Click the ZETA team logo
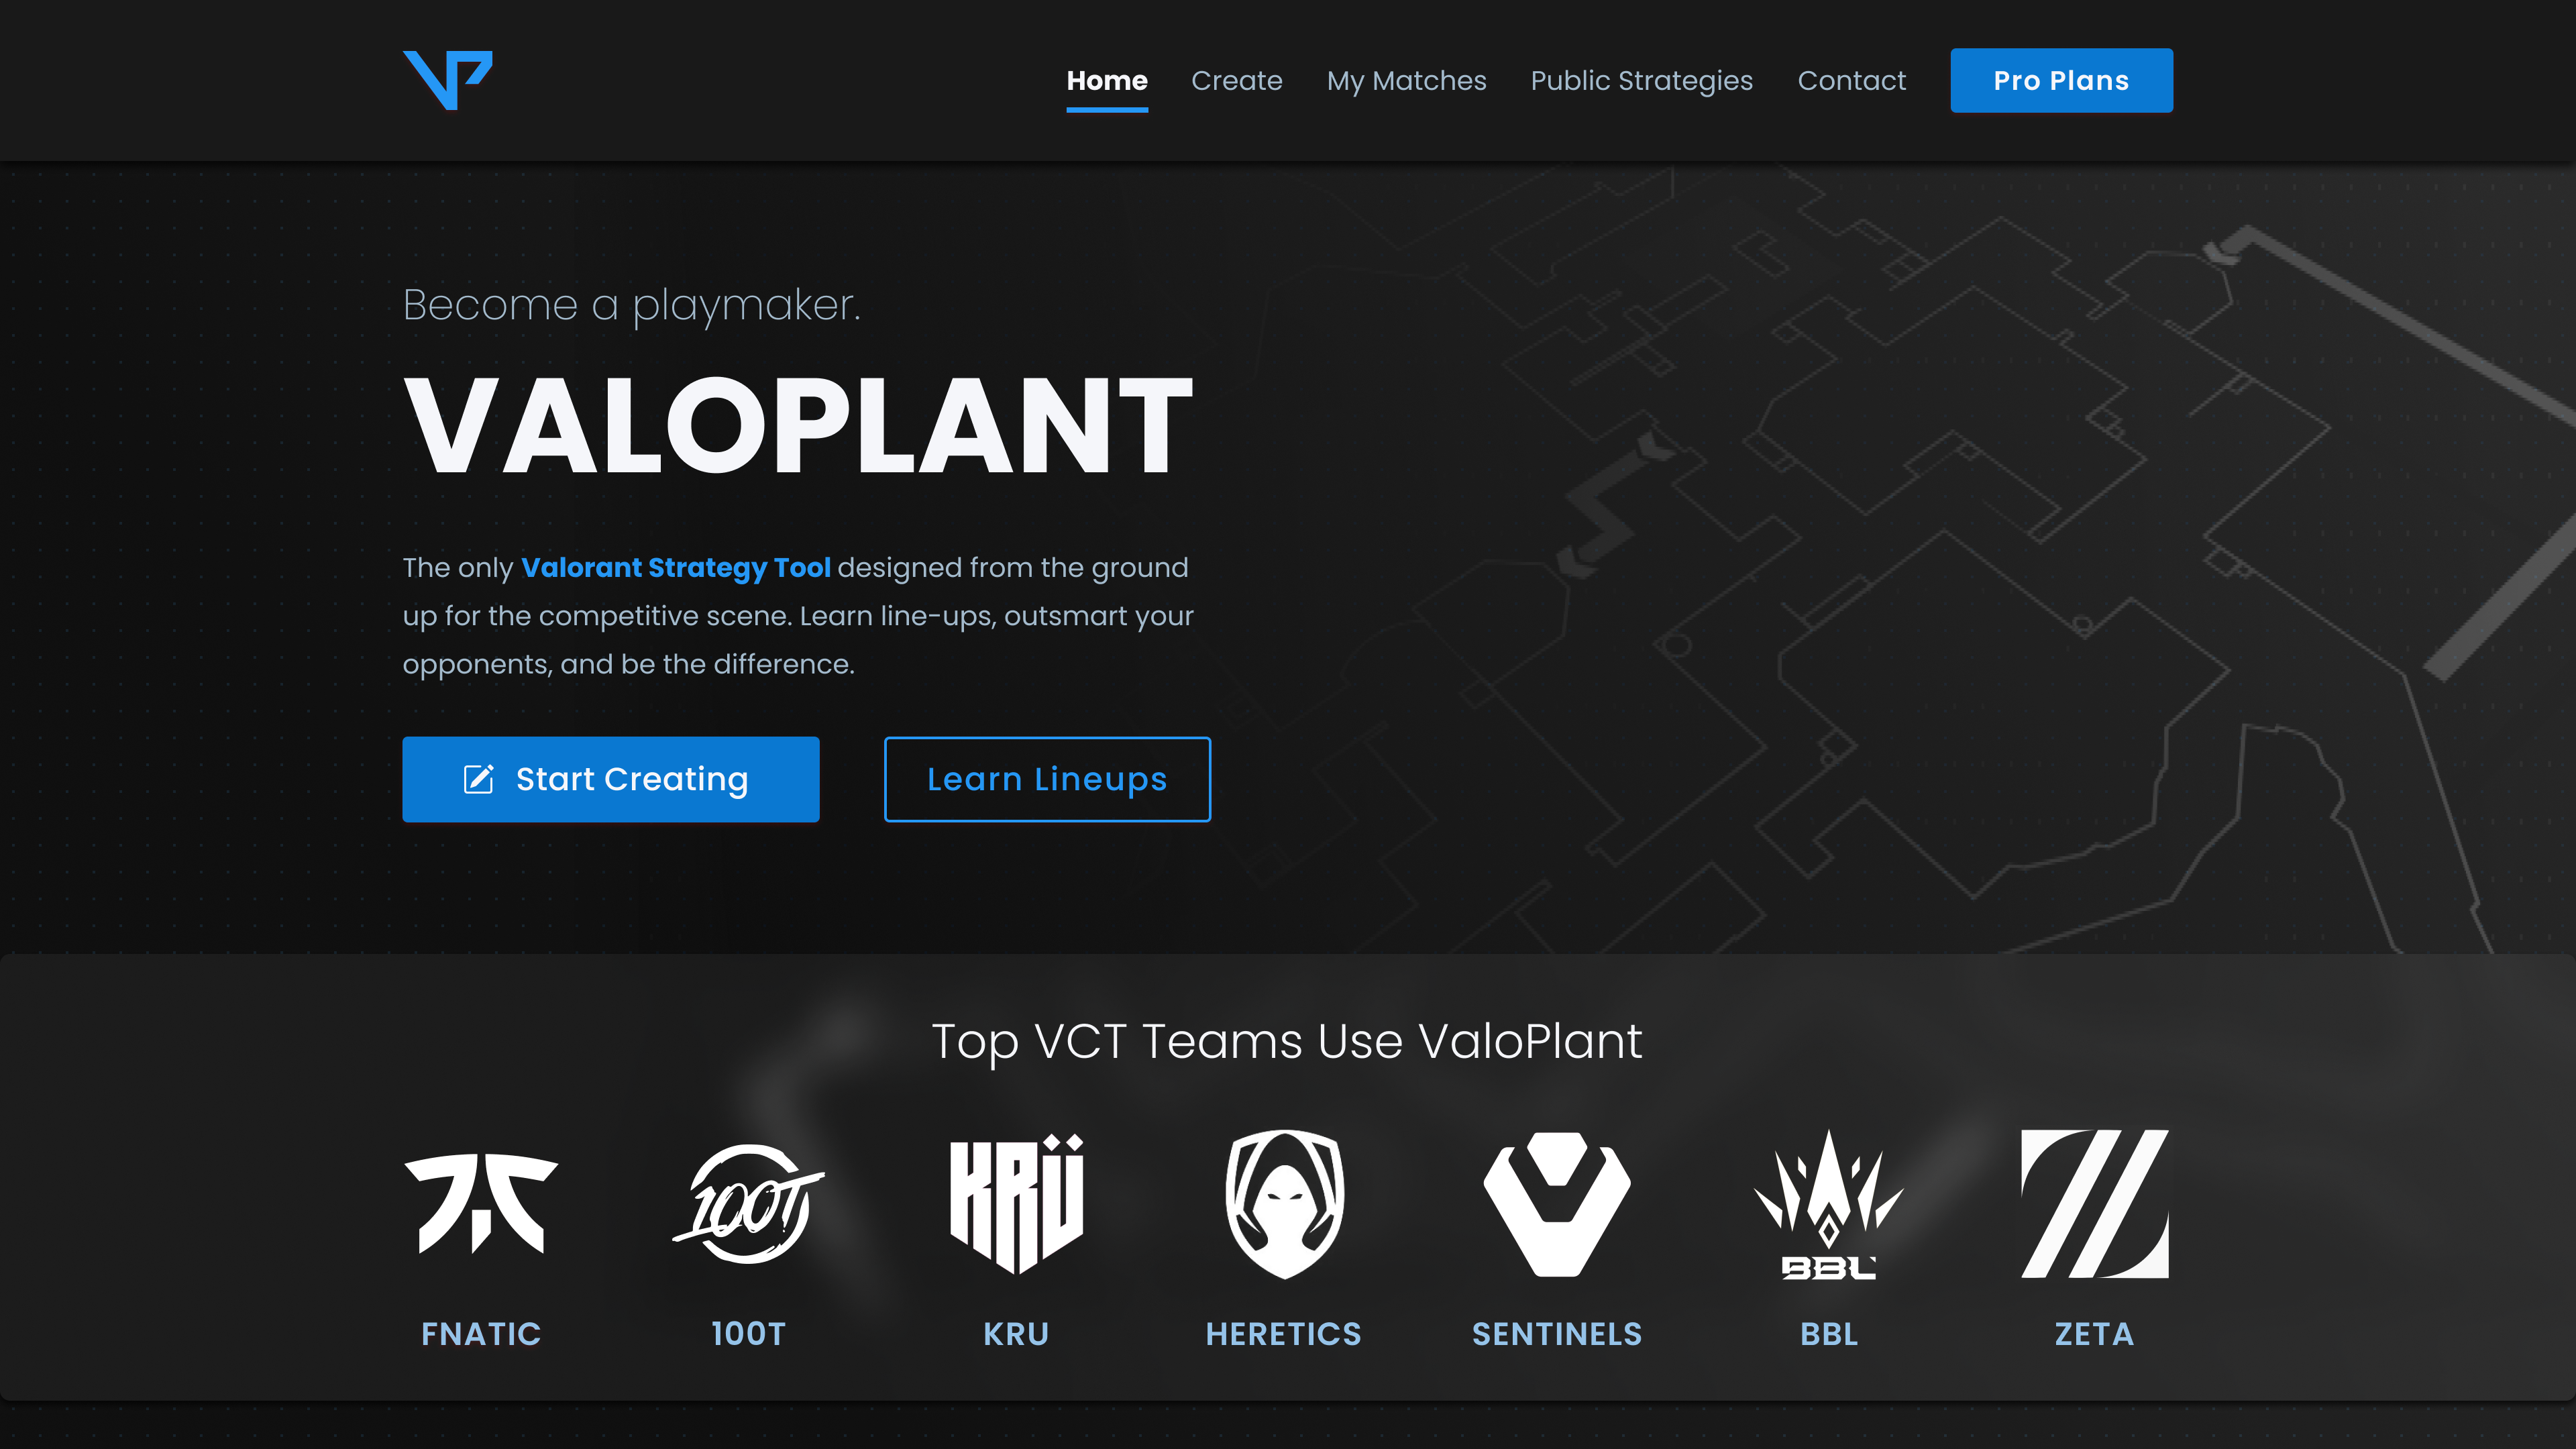This screenshot has width=2576, height=1449. 2094,1203
